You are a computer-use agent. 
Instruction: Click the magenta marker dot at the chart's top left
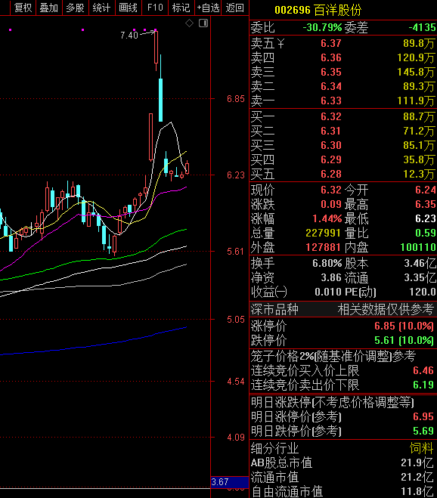click(x=11, y=30)
